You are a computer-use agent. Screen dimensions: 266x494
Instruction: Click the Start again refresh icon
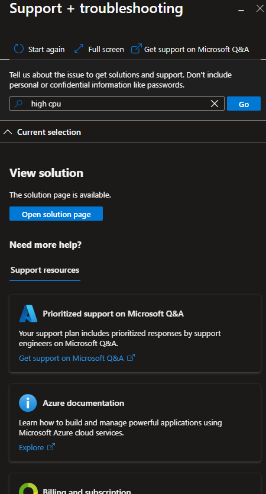19,49
